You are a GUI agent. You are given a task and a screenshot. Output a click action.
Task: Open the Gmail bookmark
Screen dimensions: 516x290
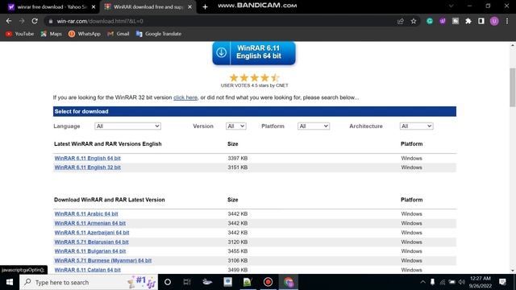pyautogui.click(x=119, y=34)
